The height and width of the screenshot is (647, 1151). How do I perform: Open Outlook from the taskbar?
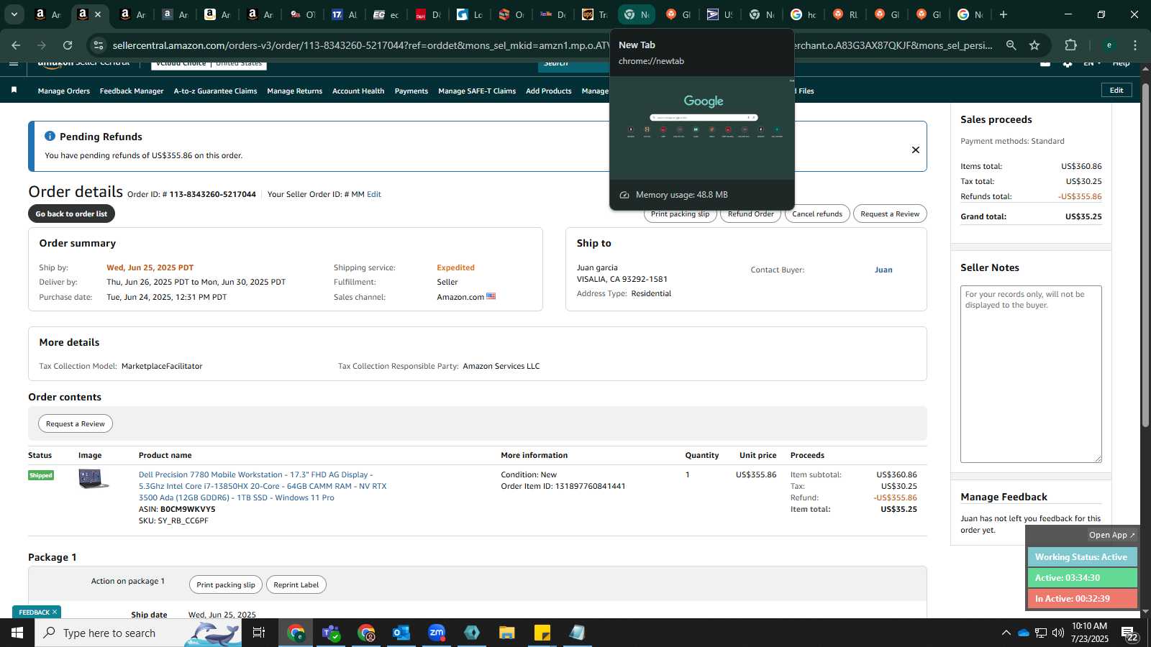pyautogui.click(x=401, y=633)
